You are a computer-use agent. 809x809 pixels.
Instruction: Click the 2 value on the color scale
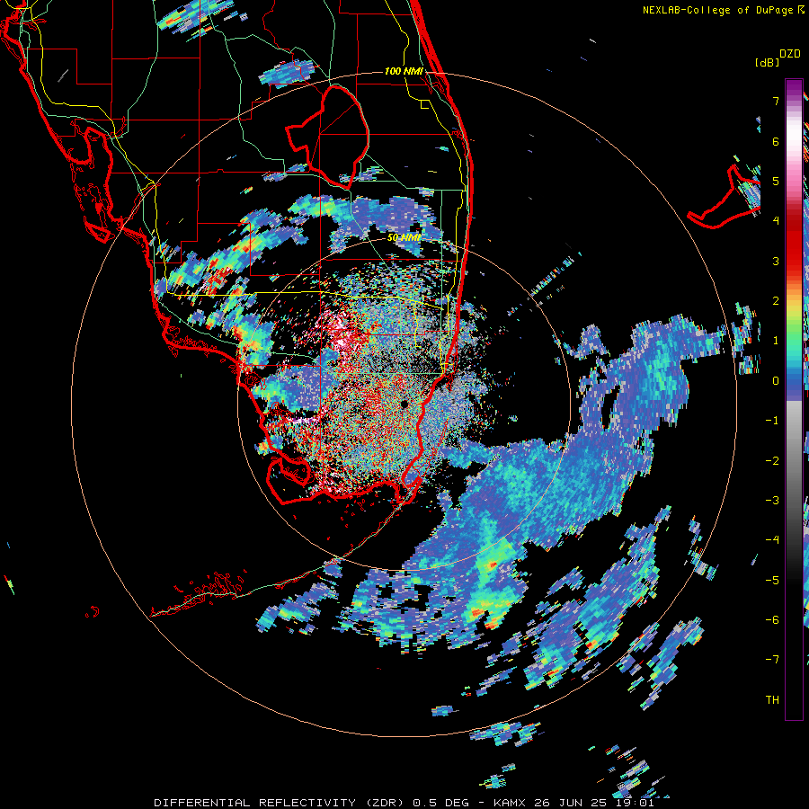pyautogui.click(x=776, y=301)
